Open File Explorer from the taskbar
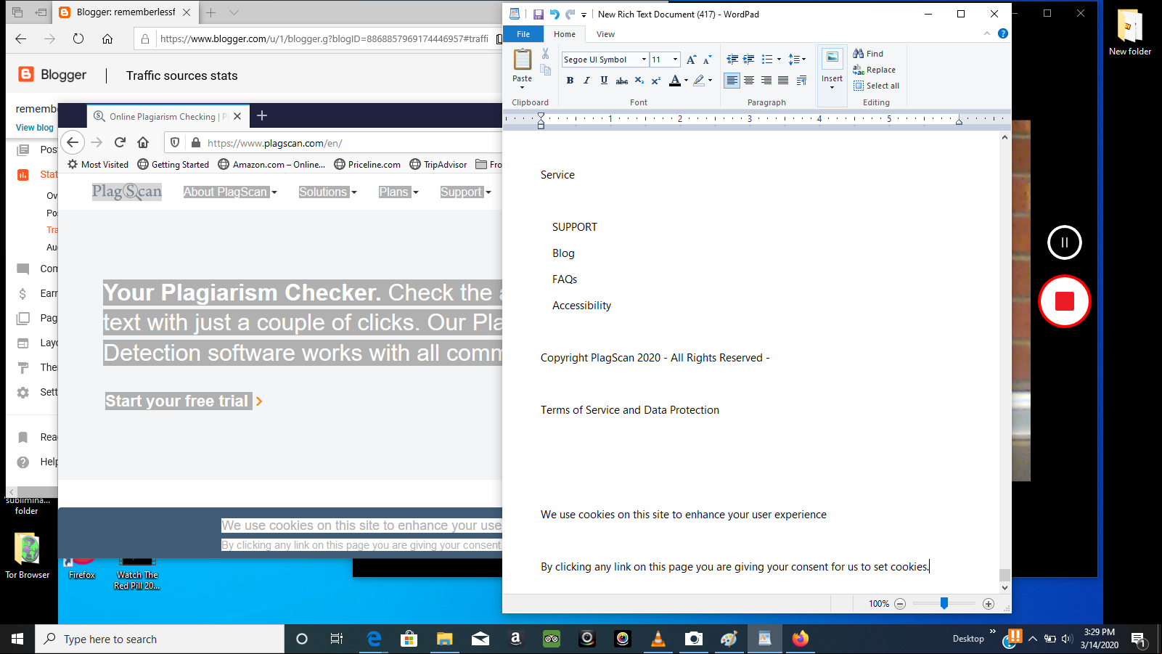 pos(445,639)
